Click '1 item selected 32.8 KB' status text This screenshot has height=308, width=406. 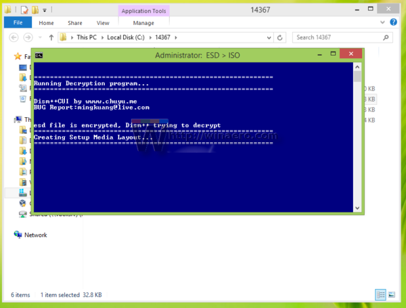71,294
